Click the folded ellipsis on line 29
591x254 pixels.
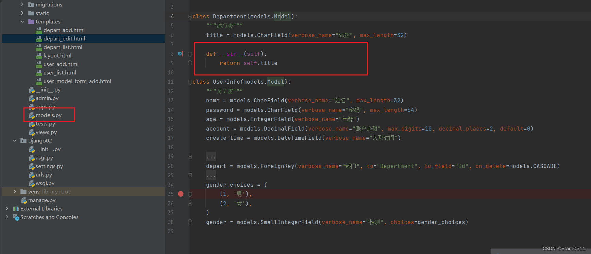point(211,175)
